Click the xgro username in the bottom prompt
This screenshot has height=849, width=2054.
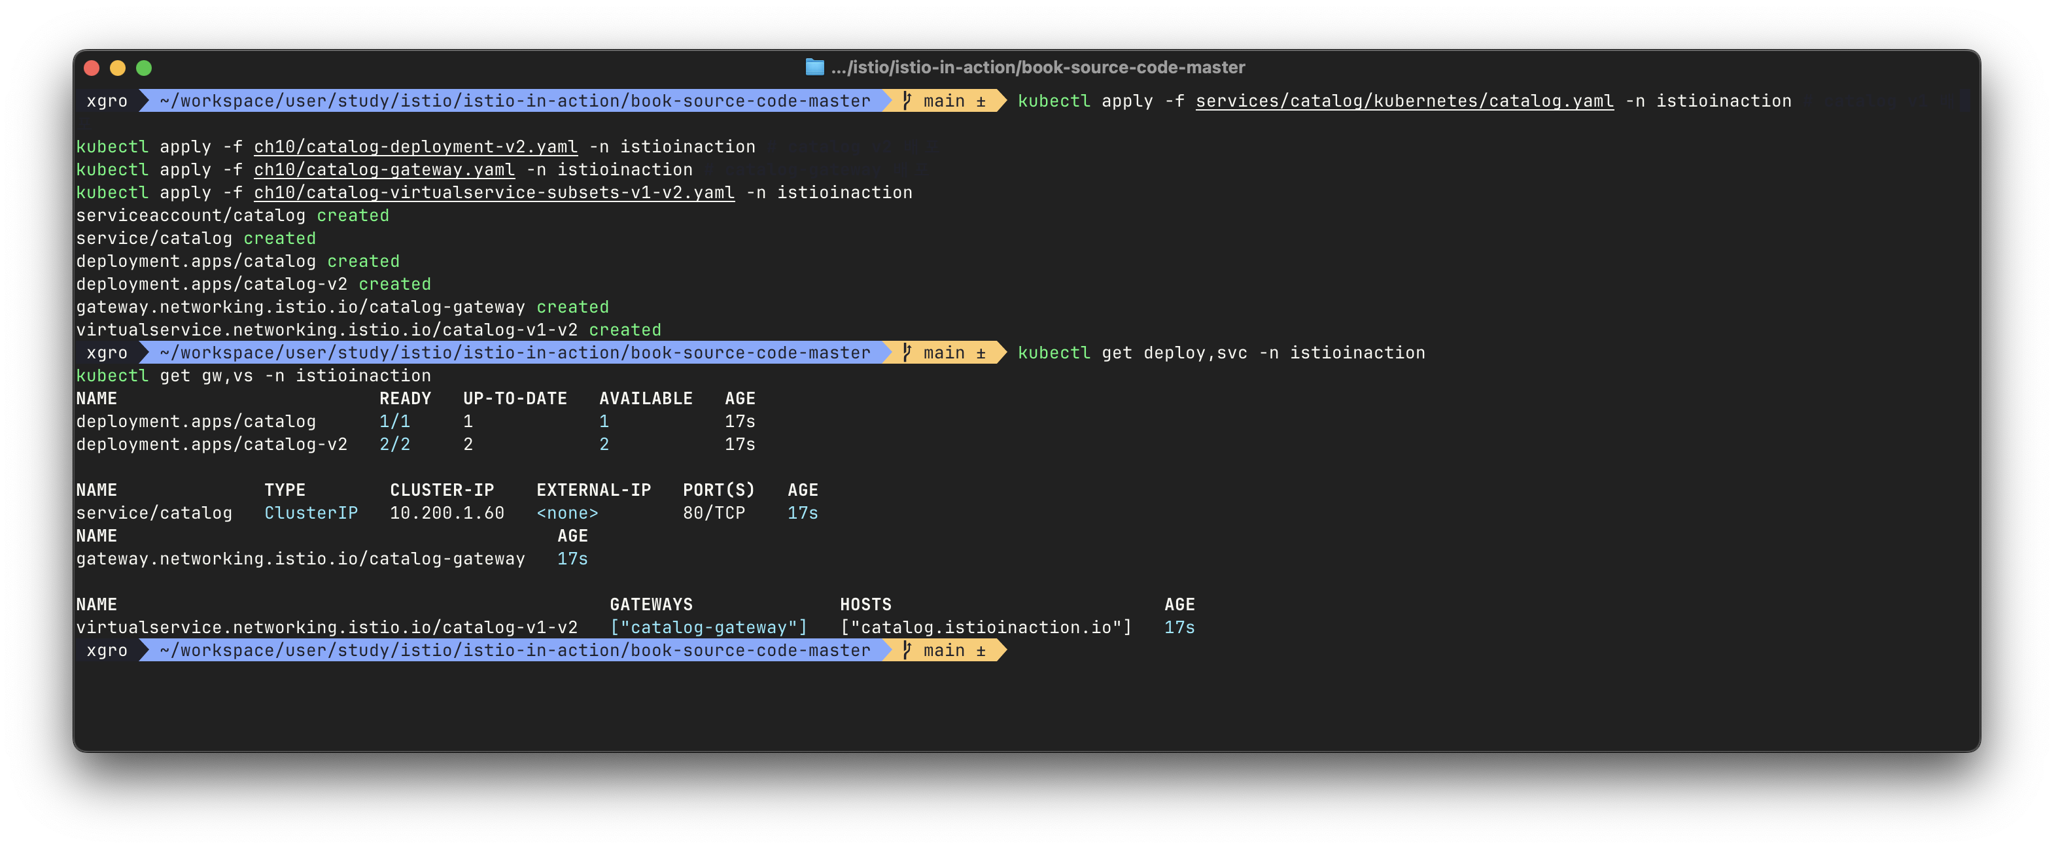(x=107, y=651)
